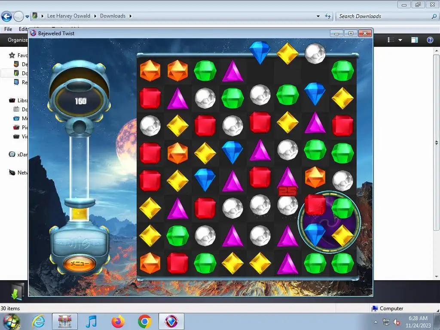The image size is (440, 330).
Task: Select the green gem inside the rotator ring
Action: click(x=342, y=208)
